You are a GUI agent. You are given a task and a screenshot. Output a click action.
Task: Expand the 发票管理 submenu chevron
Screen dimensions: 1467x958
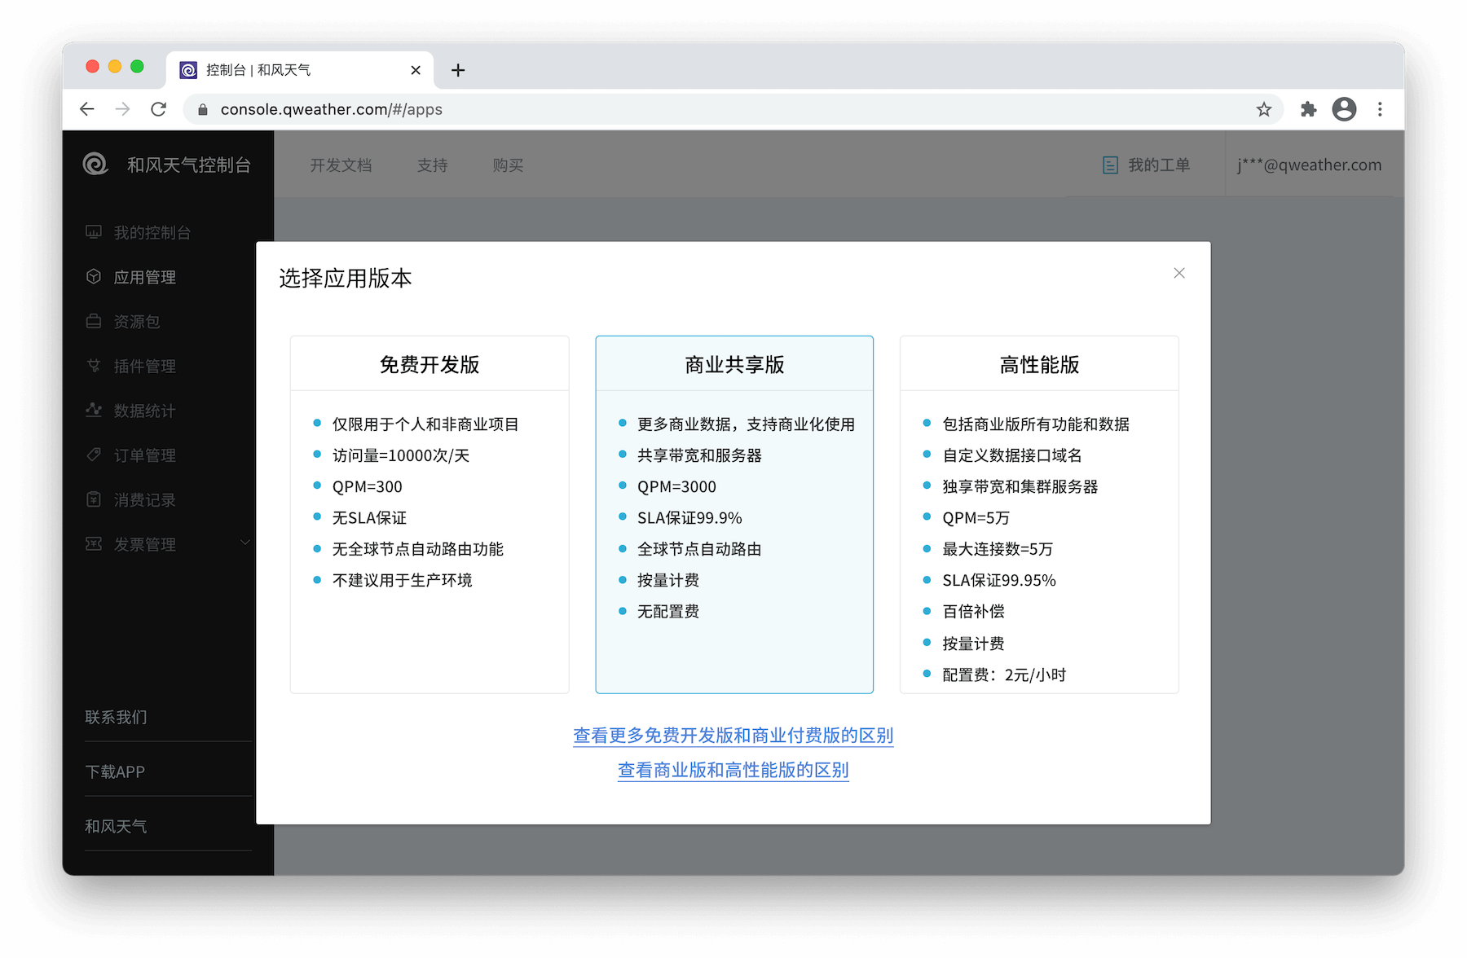[x=244, y=543]
